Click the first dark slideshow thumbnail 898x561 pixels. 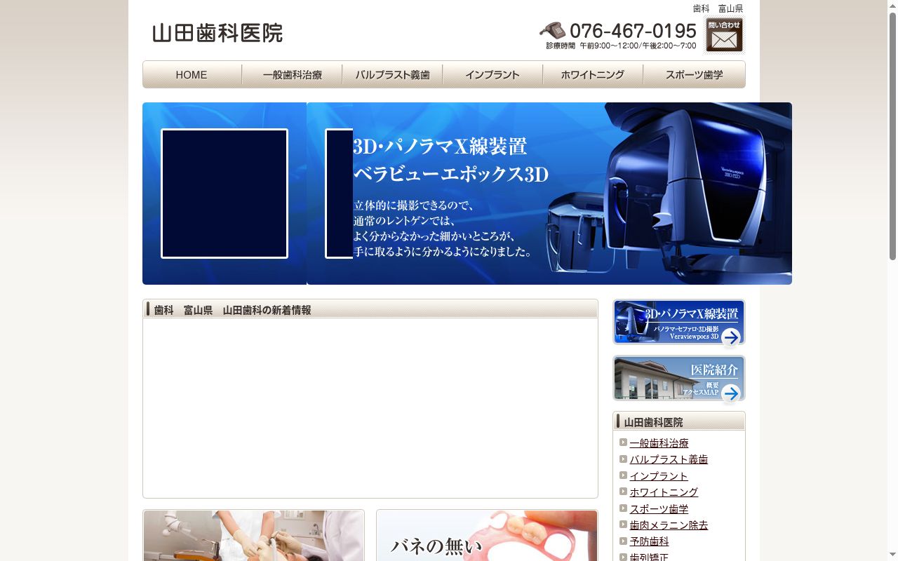224,194
